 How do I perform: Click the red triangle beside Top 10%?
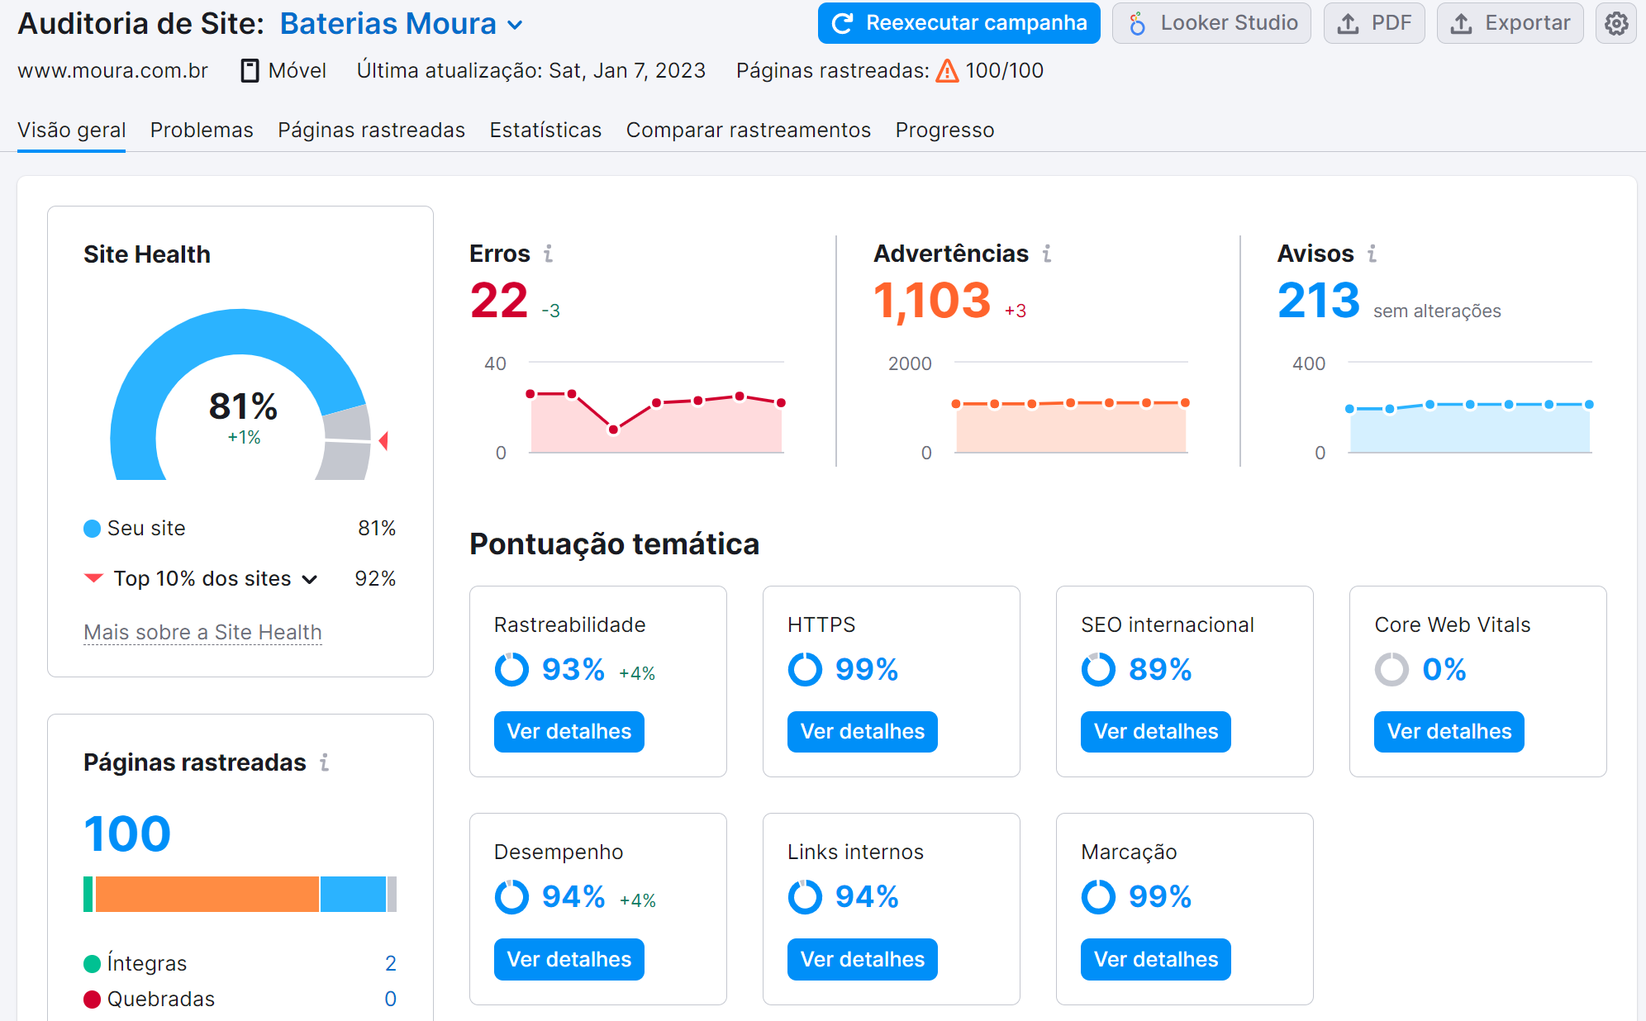(x=93, y=577)
